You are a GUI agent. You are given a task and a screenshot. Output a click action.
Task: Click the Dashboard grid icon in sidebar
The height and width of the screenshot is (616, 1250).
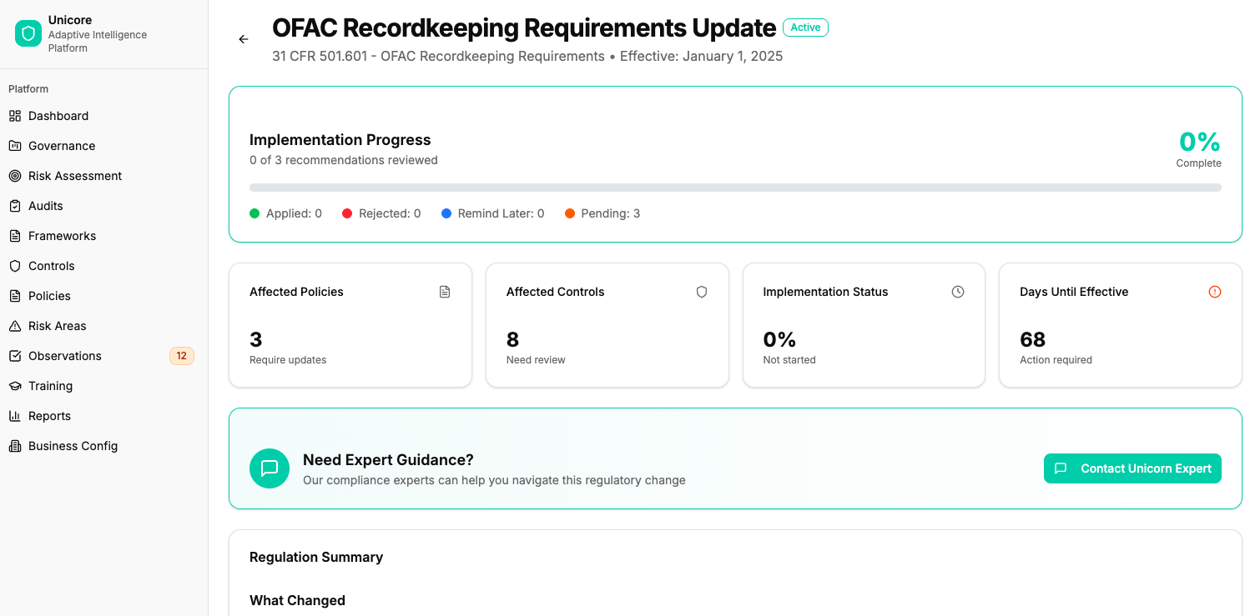[x=15, y=116]
